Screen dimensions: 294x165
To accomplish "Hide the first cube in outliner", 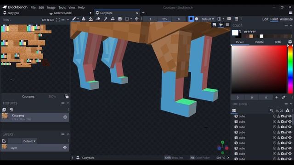I will (x=290, y=116).
